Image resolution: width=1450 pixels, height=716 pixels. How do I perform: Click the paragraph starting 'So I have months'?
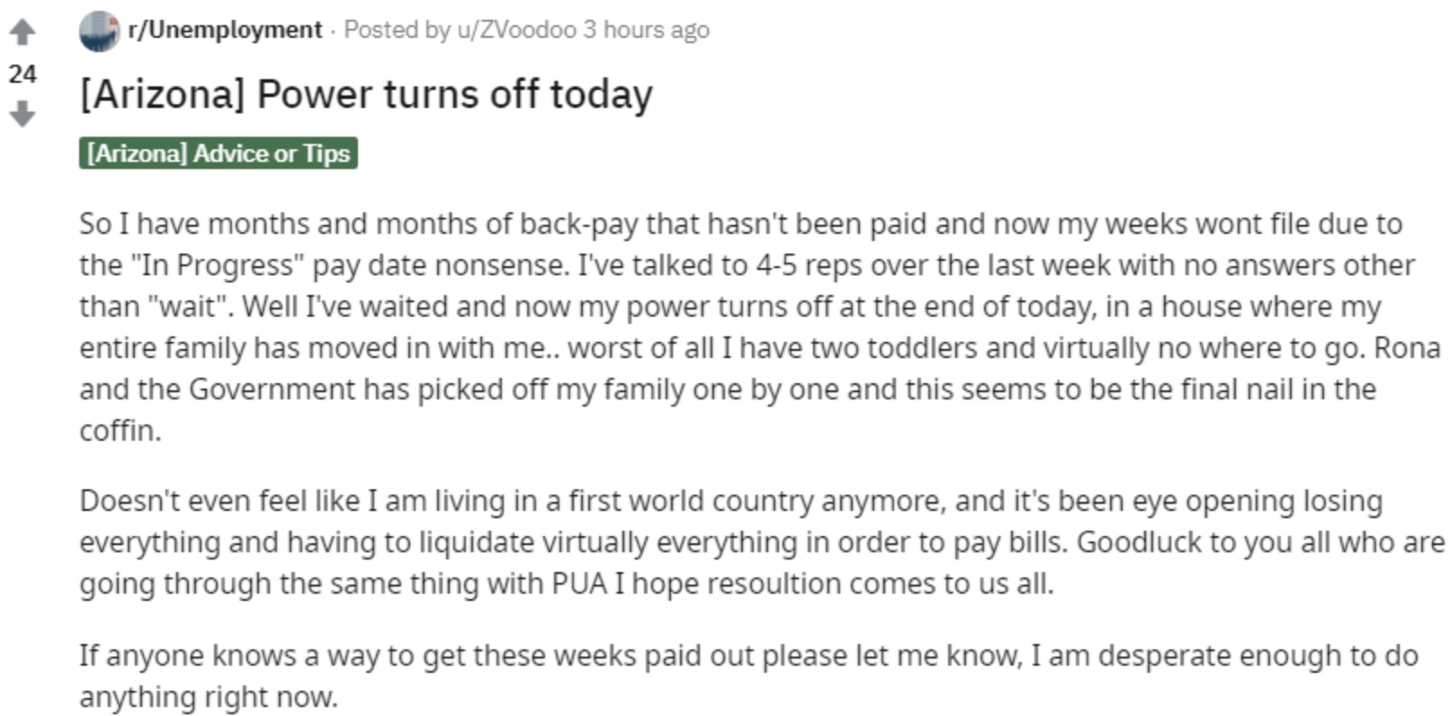point(760,327)
